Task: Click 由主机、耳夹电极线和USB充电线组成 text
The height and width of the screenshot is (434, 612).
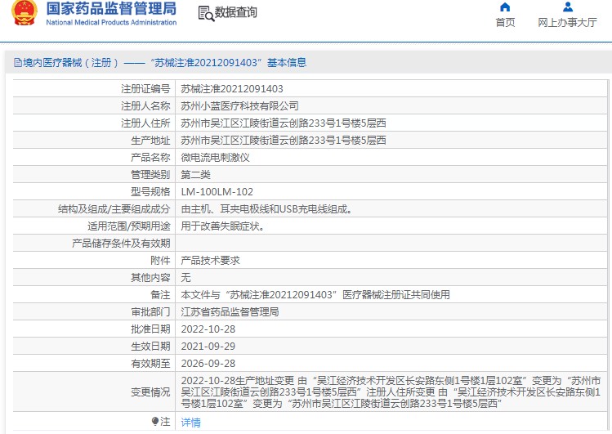Action: [x=266, y=209]
